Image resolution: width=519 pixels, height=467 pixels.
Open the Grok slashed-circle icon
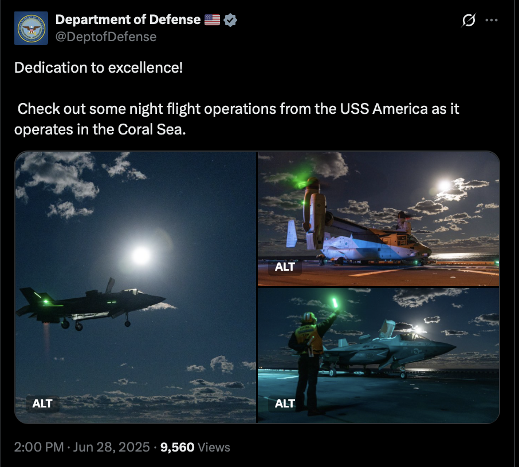click(x=469, y=20)
